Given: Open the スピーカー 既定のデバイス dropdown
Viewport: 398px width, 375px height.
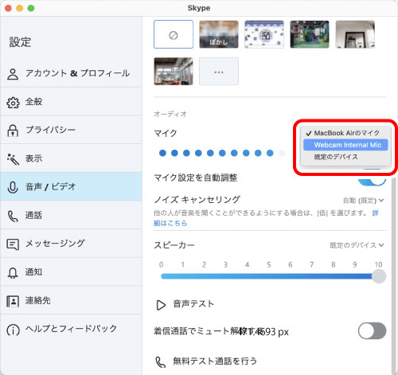Looking at the screenshot, I should (357, 245).
